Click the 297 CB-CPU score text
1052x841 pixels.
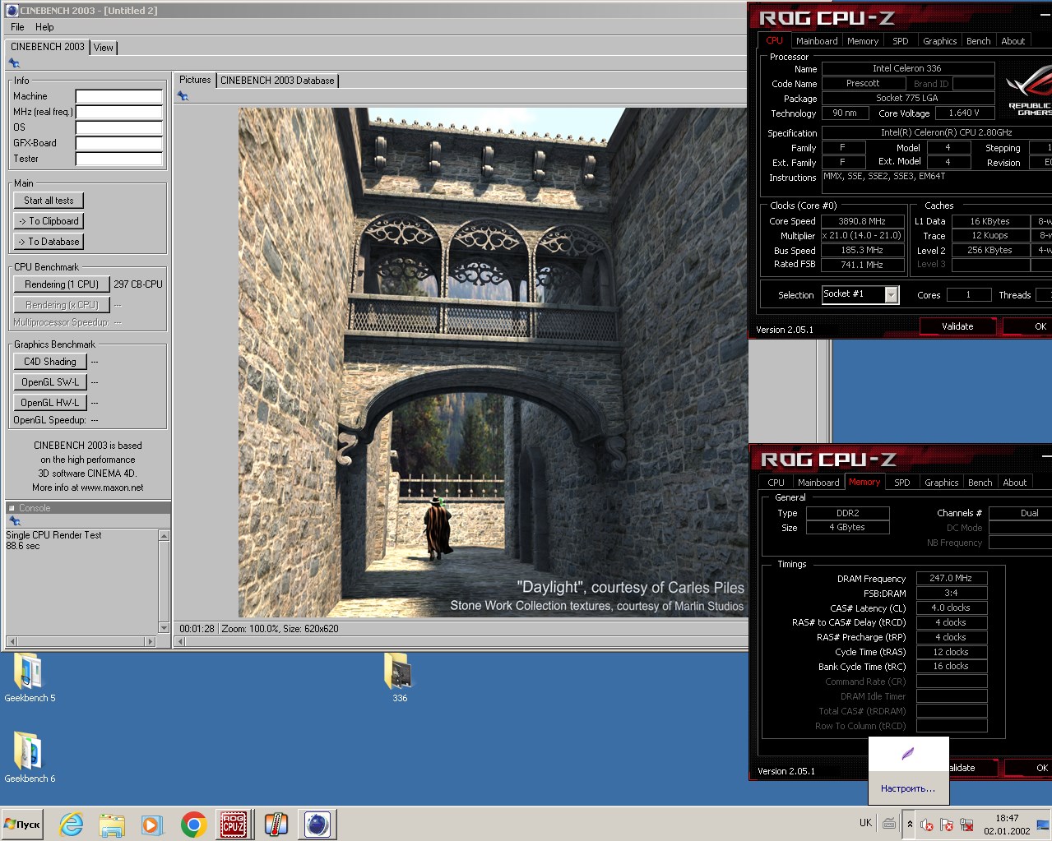[x=138, y=284]
